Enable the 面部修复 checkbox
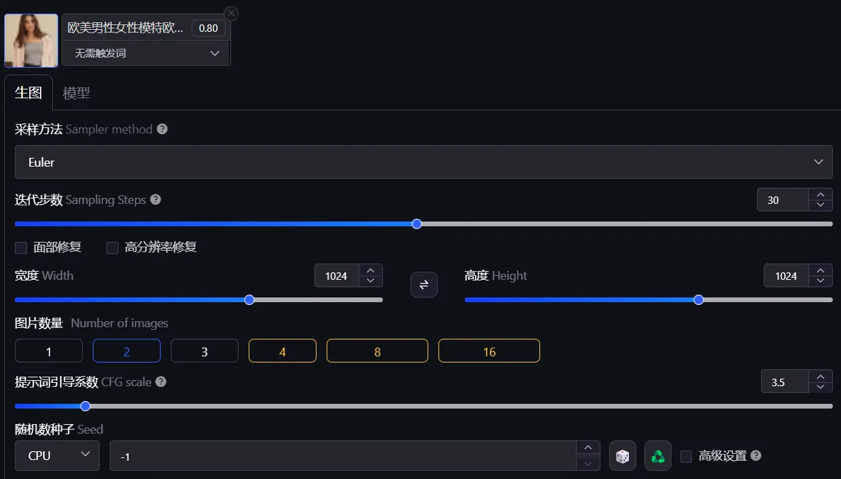 [x=21, y=248]
